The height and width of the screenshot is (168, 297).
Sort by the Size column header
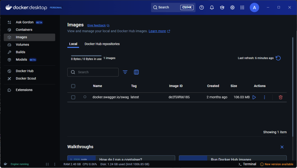pyautogui.click(x=234, y=86)
